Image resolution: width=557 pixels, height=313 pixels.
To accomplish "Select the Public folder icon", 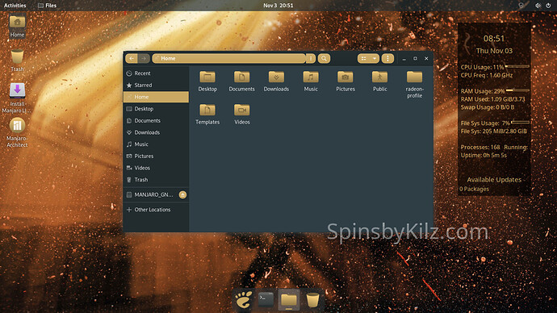I will point(379,81).
